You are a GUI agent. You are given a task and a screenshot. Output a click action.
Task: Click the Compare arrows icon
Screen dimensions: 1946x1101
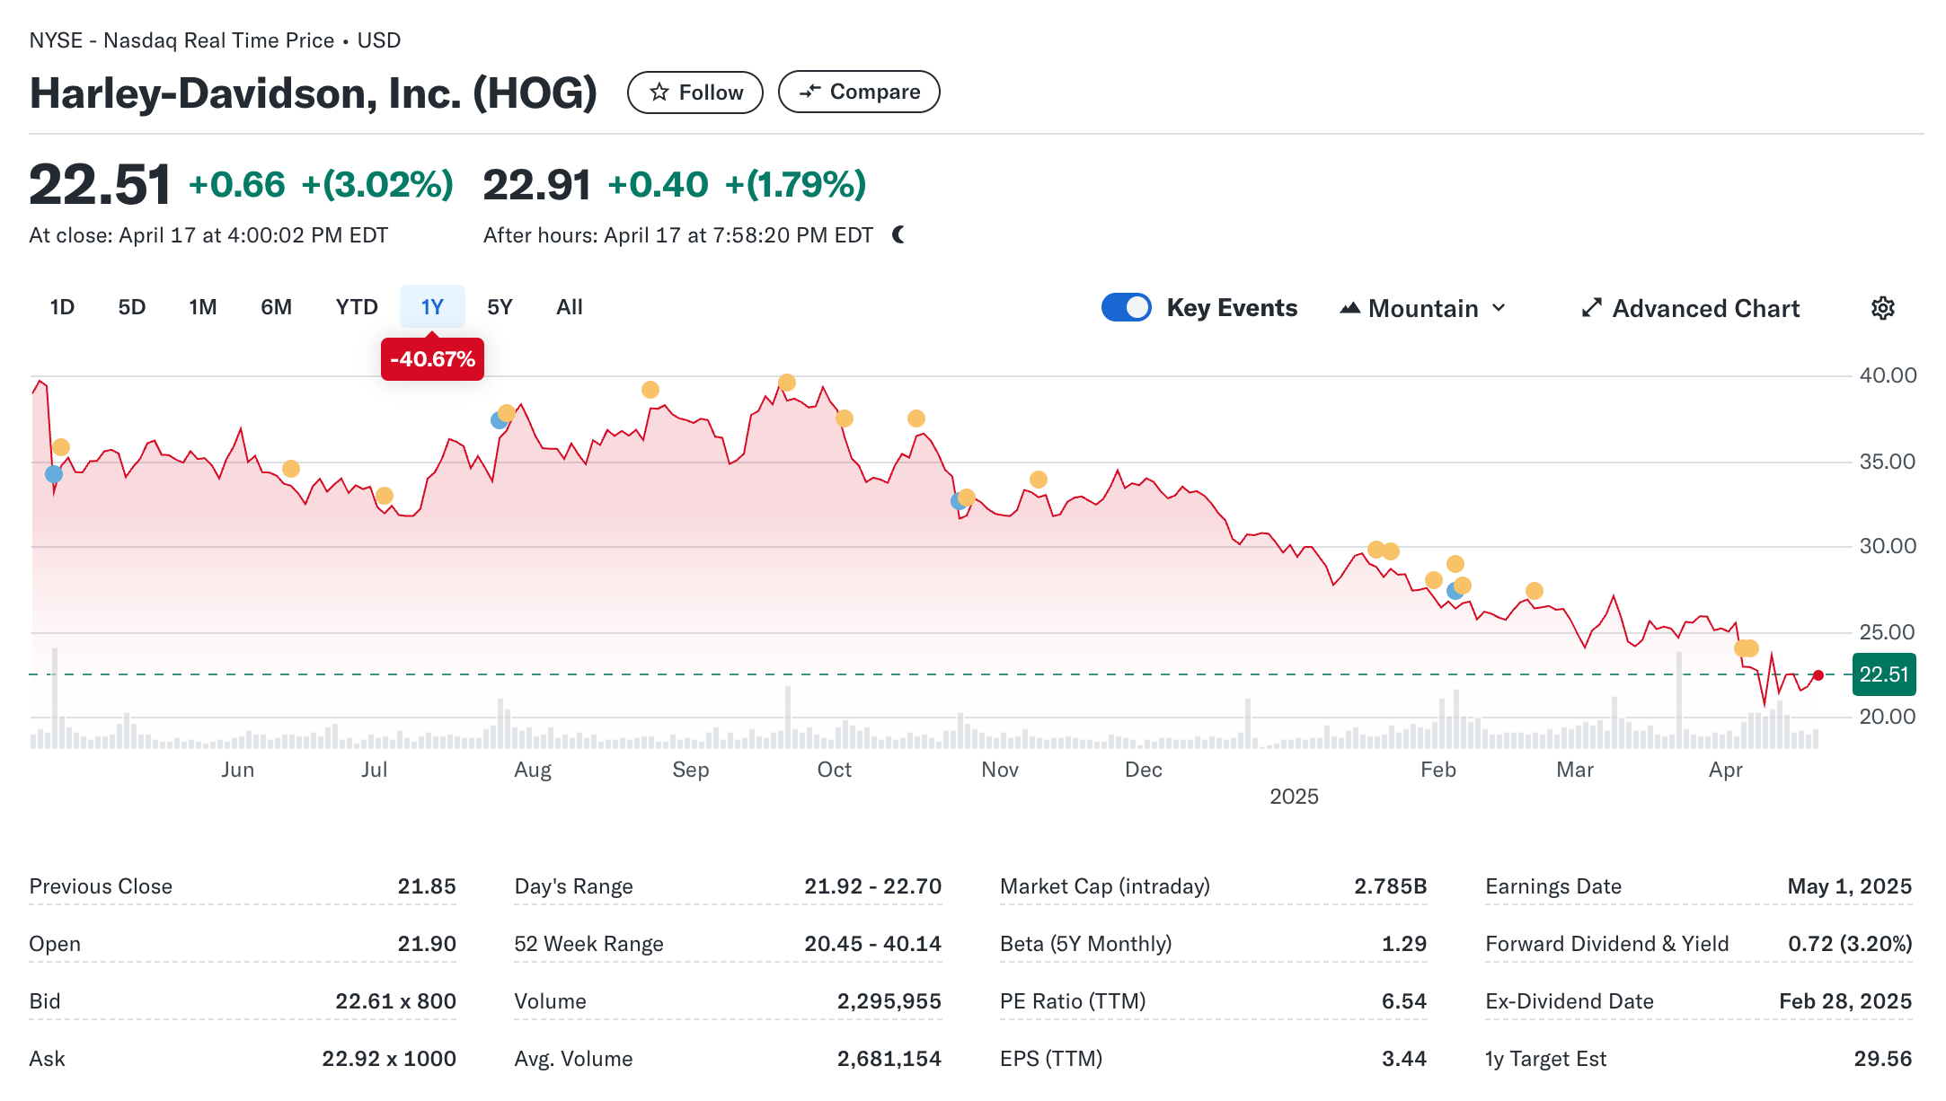point(809,92)
